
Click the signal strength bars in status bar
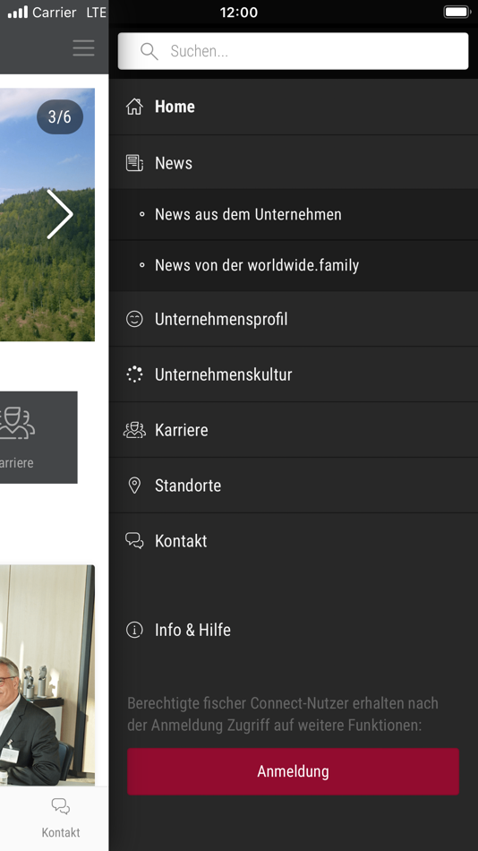(x=17, y=12)
